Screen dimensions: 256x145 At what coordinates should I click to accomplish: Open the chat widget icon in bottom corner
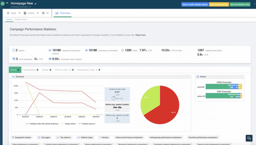(249, 138)
